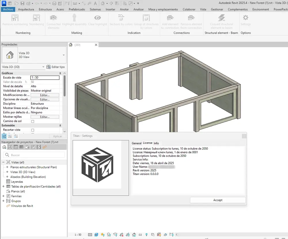288x239 pixels.
Task: Open a project with the folder icon
Action: click(16, 3)
